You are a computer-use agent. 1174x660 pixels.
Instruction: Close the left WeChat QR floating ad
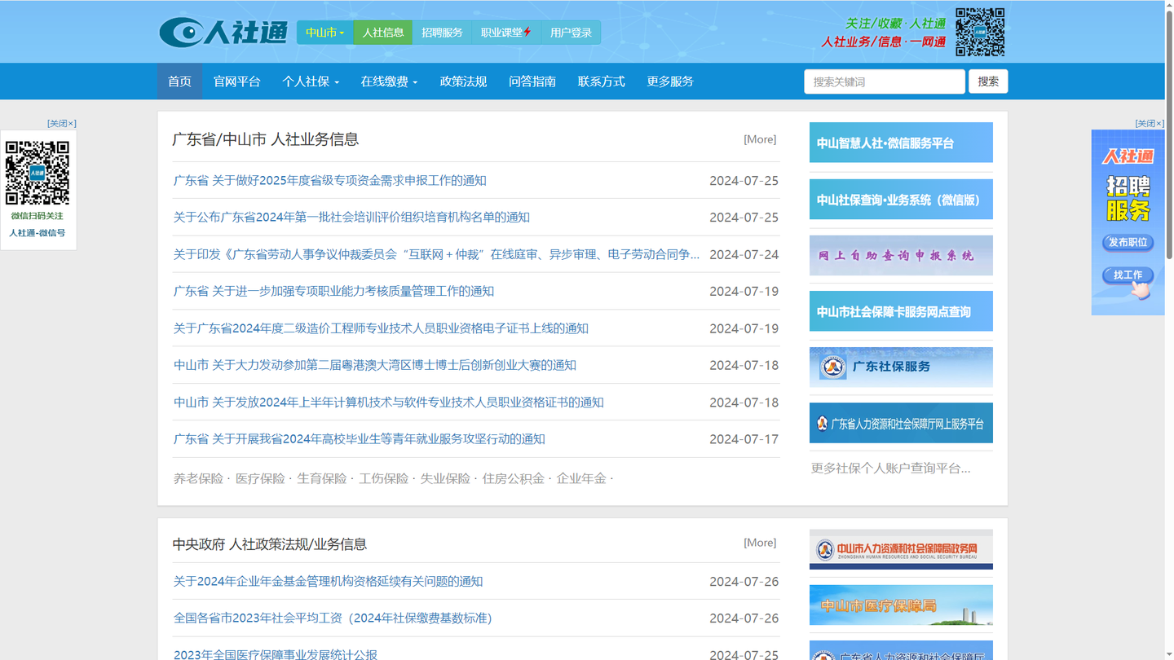pyautogui.click(x=61, y=124)
